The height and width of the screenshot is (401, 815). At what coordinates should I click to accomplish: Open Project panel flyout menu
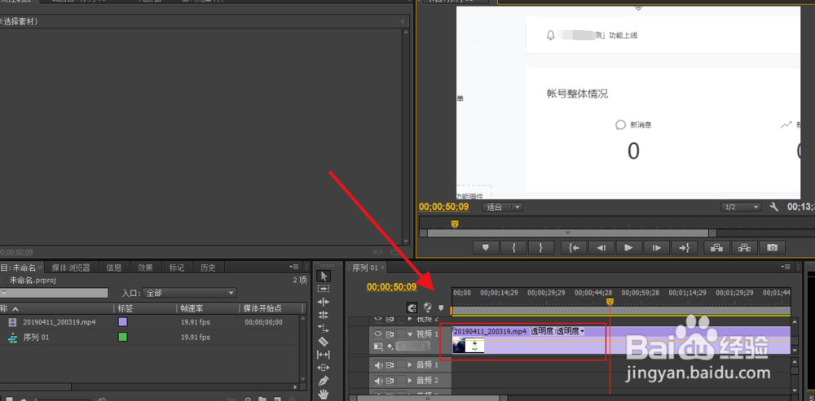(295, 267)
